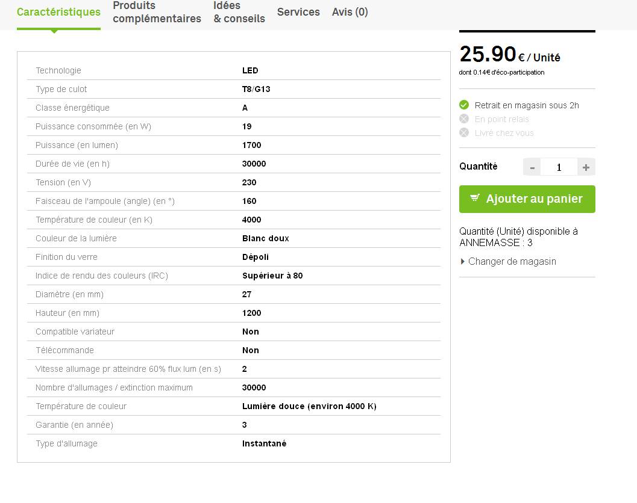Select the Retrait en magasin sous 2h text

(x=527, y=105)
